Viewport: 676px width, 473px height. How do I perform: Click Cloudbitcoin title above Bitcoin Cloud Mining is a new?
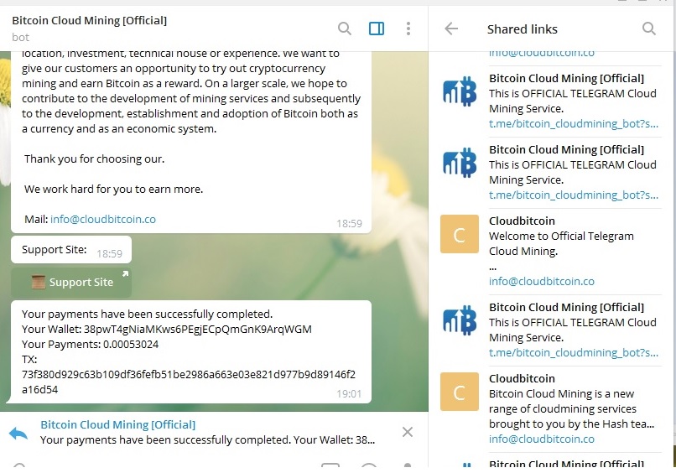pos(522,378)
